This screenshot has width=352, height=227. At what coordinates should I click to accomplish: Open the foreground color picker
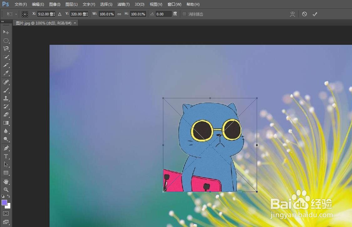tap(4, 203)
